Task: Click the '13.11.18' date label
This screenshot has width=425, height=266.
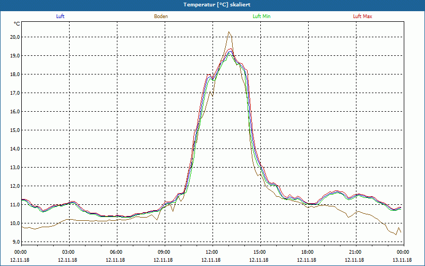Action: [402, 260]
